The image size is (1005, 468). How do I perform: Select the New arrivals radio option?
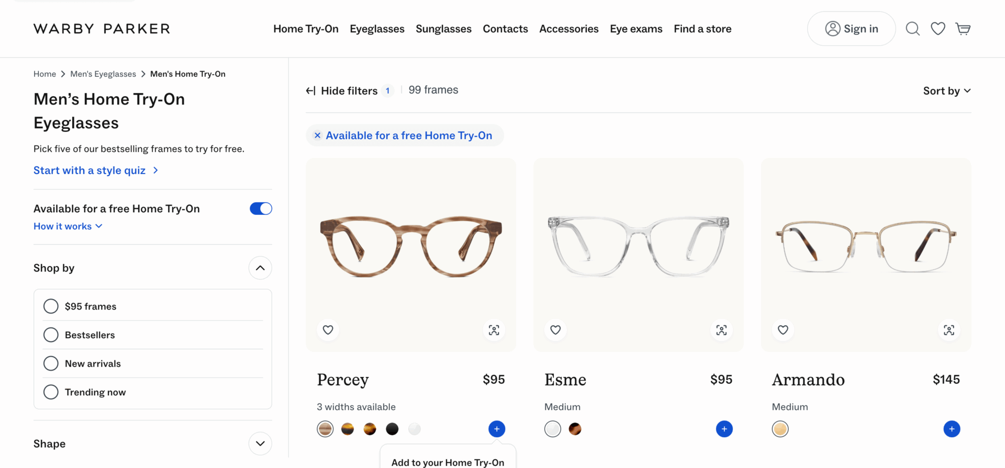coord(51,363)
